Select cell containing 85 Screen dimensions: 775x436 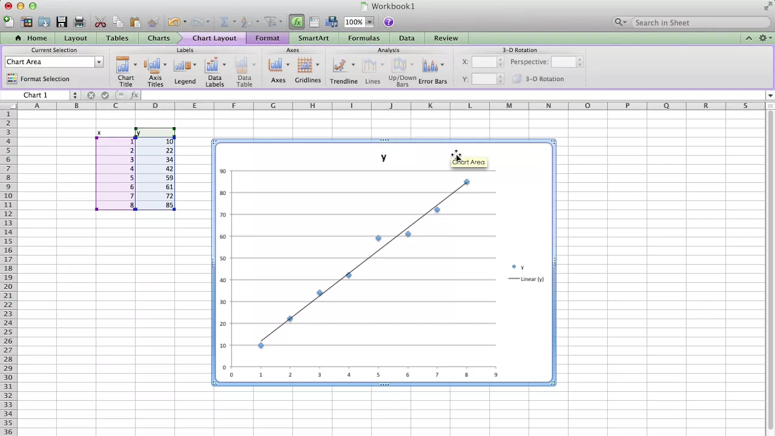(x=155, y=205)
